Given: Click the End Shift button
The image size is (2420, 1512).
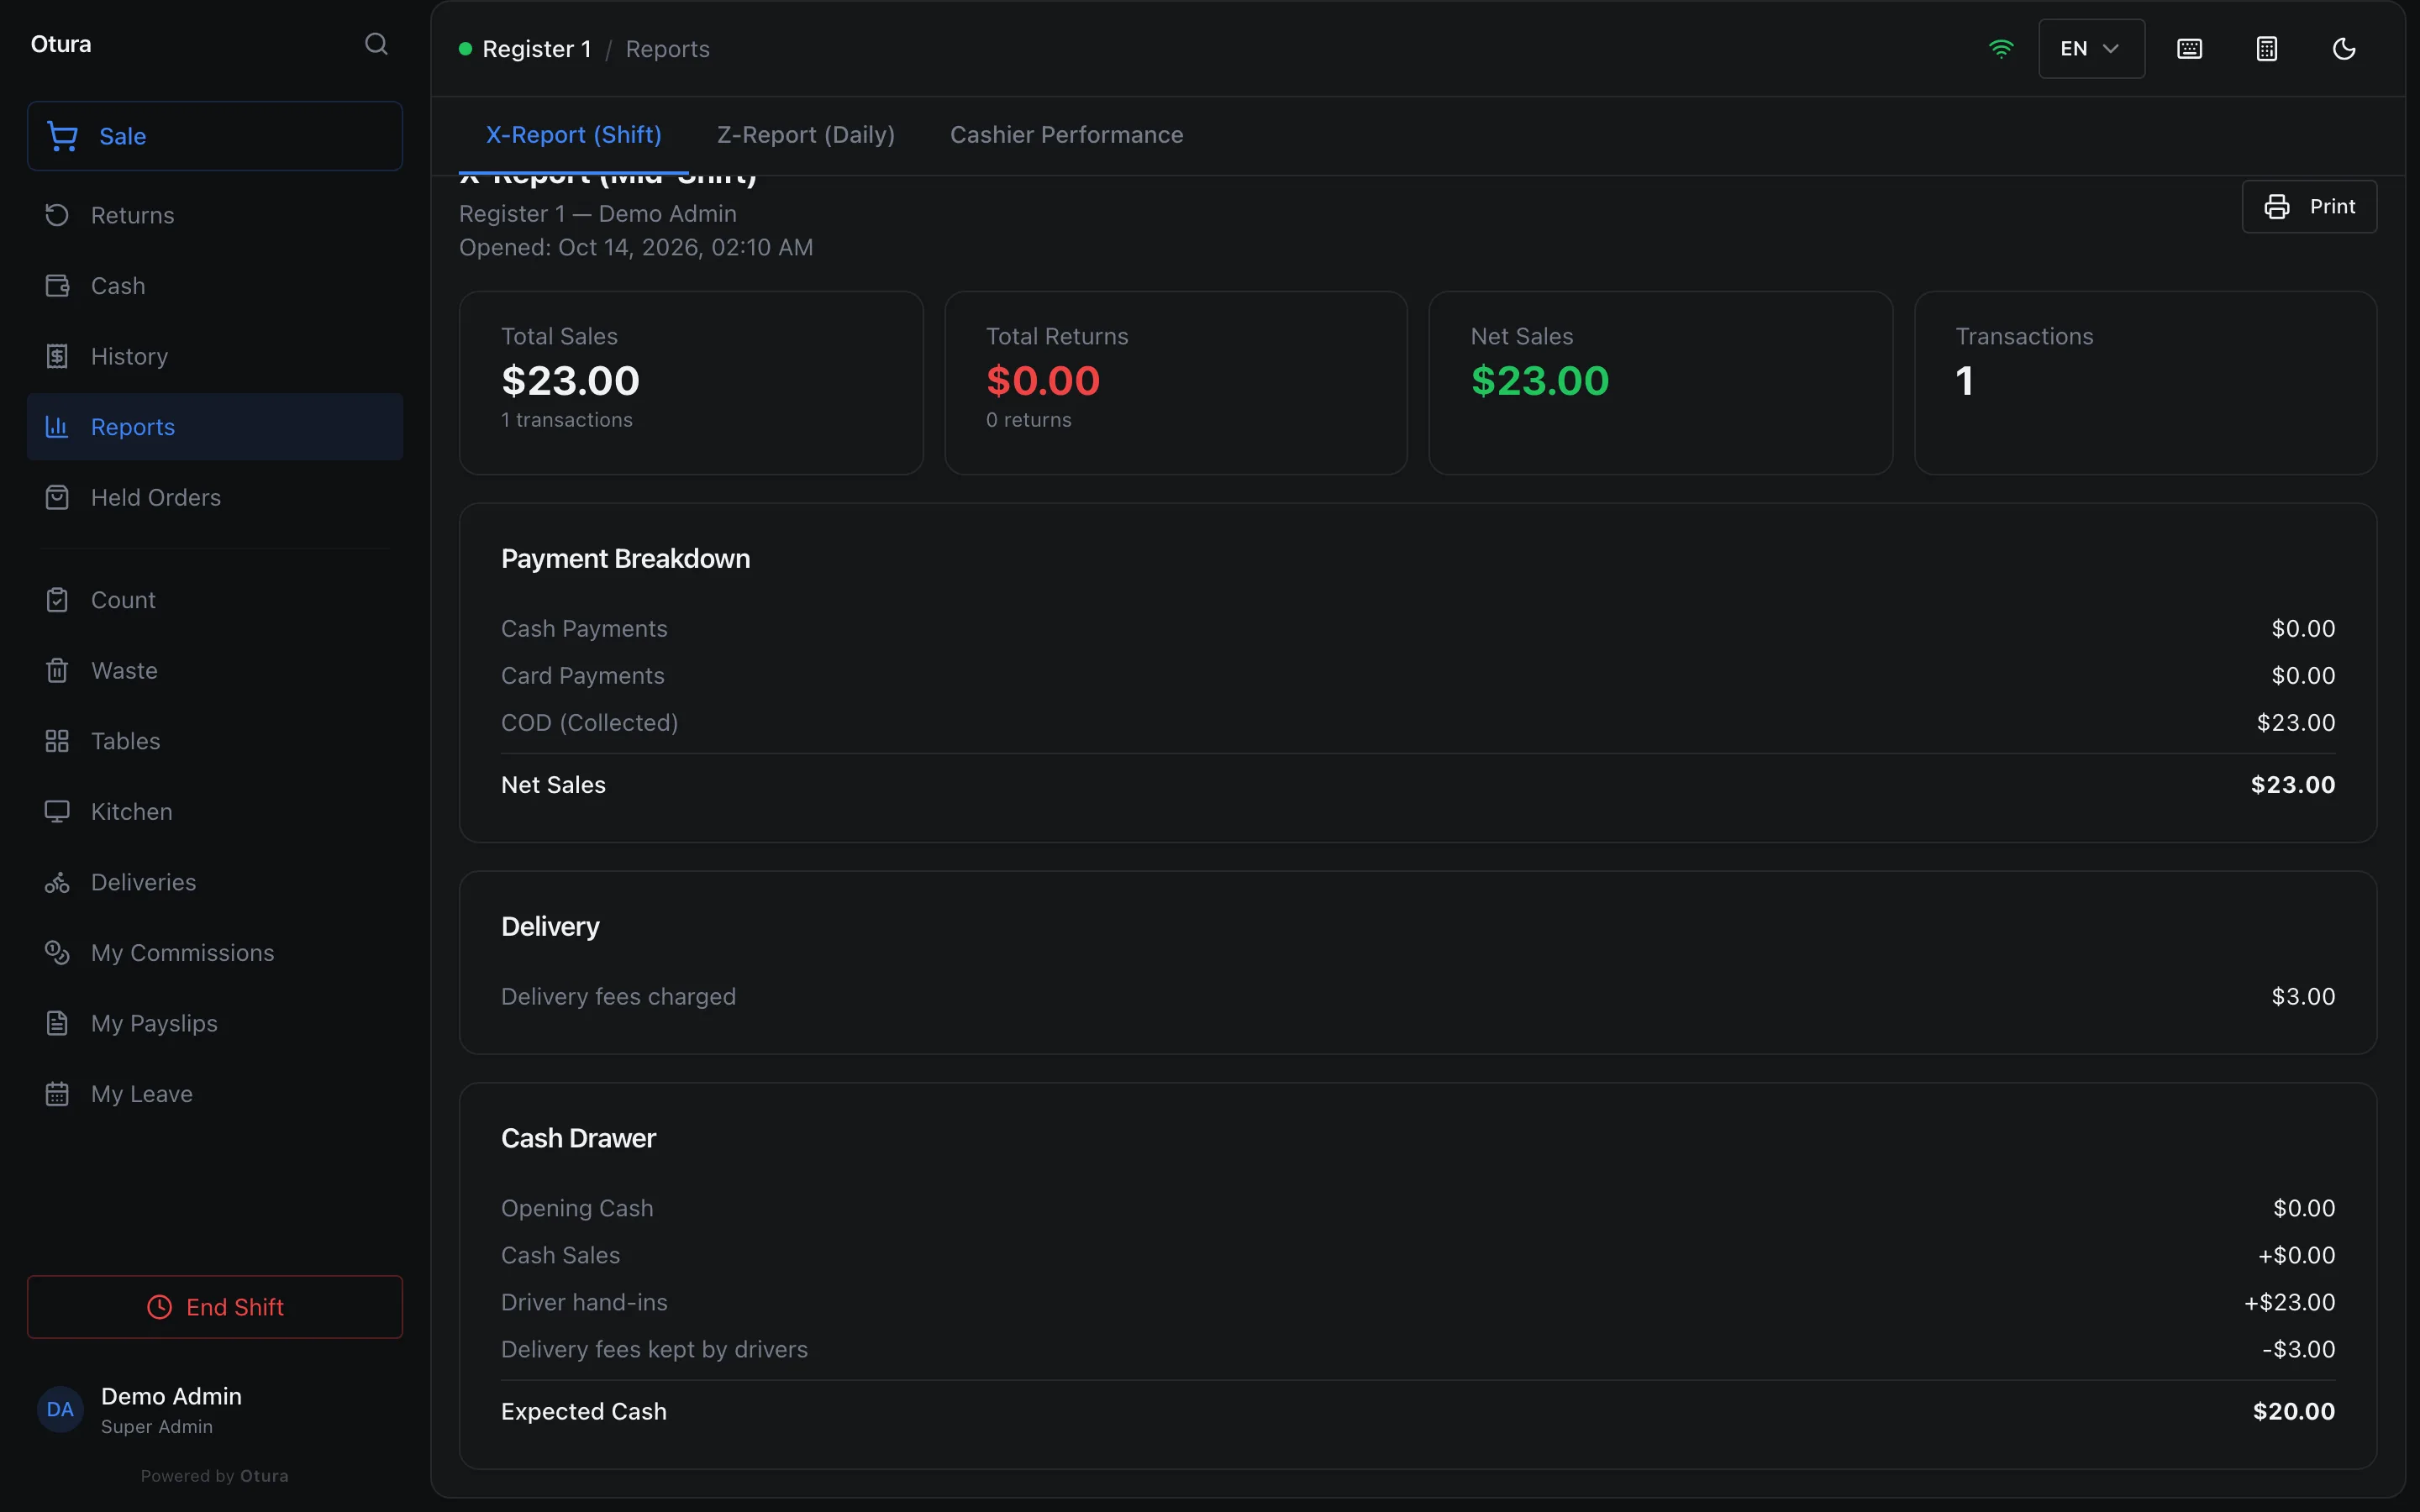Looking at the screenshot, I should tap(215, 1307).
